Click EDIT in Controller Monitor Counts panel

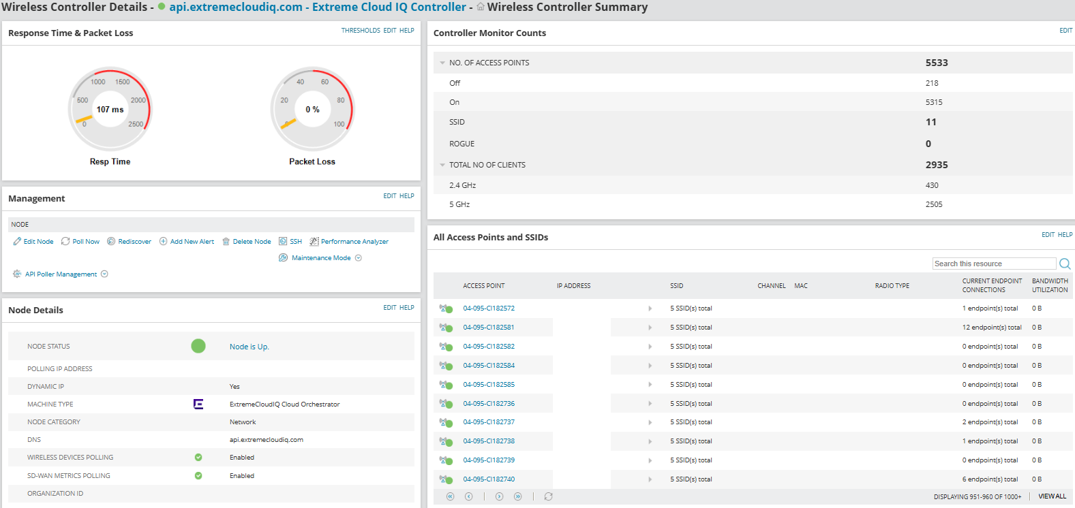tap(1066, 31)
